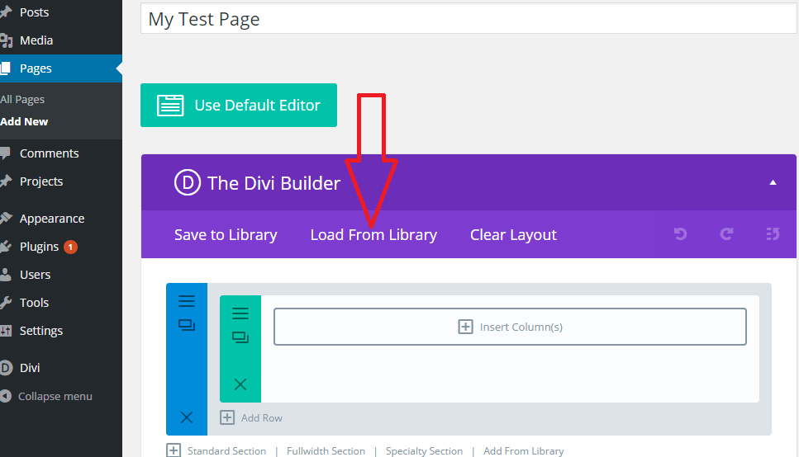Open the Appearance menu
The width and height of the screenshot is (799, 457).
click(51, 219)
